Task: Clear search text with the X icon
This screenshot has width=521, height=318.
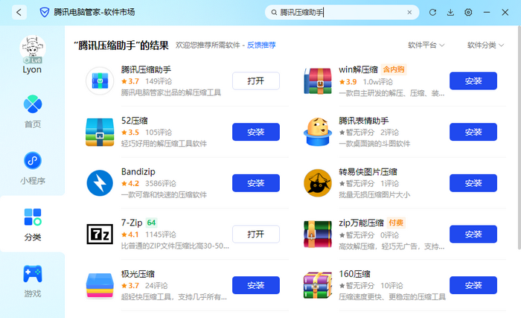Action: (409, 13)
